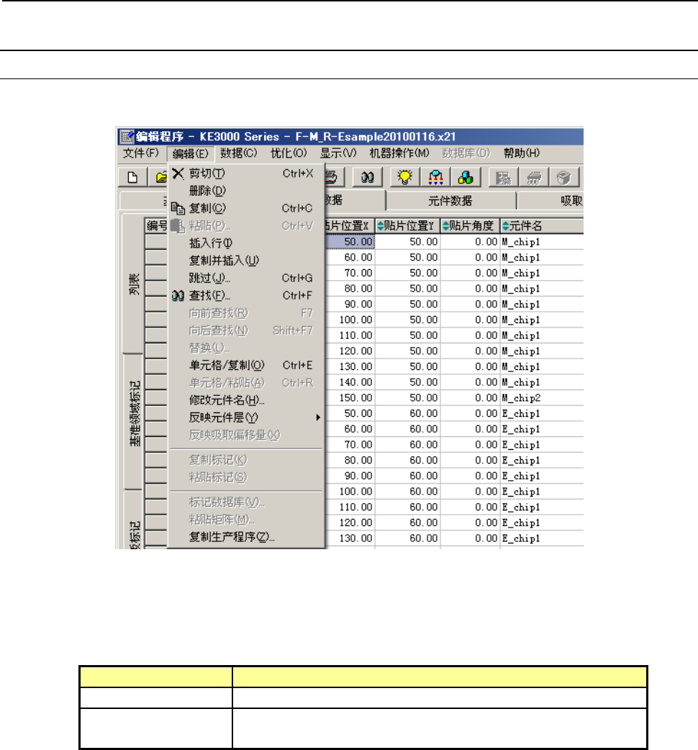Click the grayed 向前查找(R) menu entry
The height and width of the screenshot is (750, 698).
coord(247,313)
